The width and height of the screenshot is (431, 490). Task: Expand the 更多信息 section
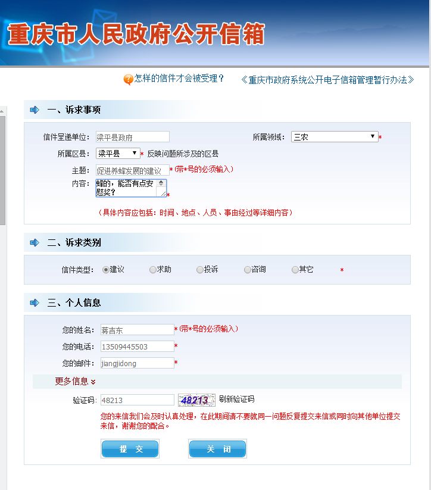[75, 381]
